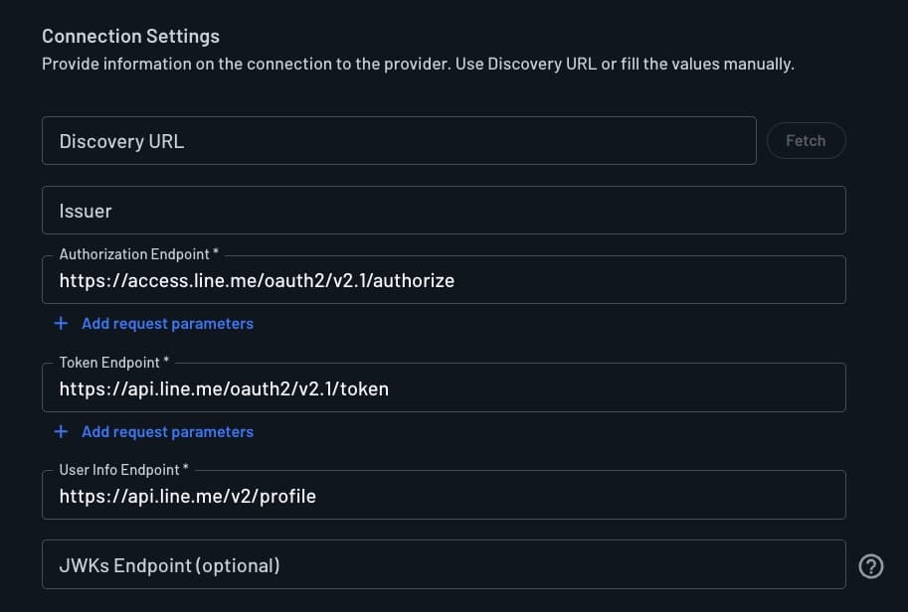Select the Issuer text field

point(443,210)
